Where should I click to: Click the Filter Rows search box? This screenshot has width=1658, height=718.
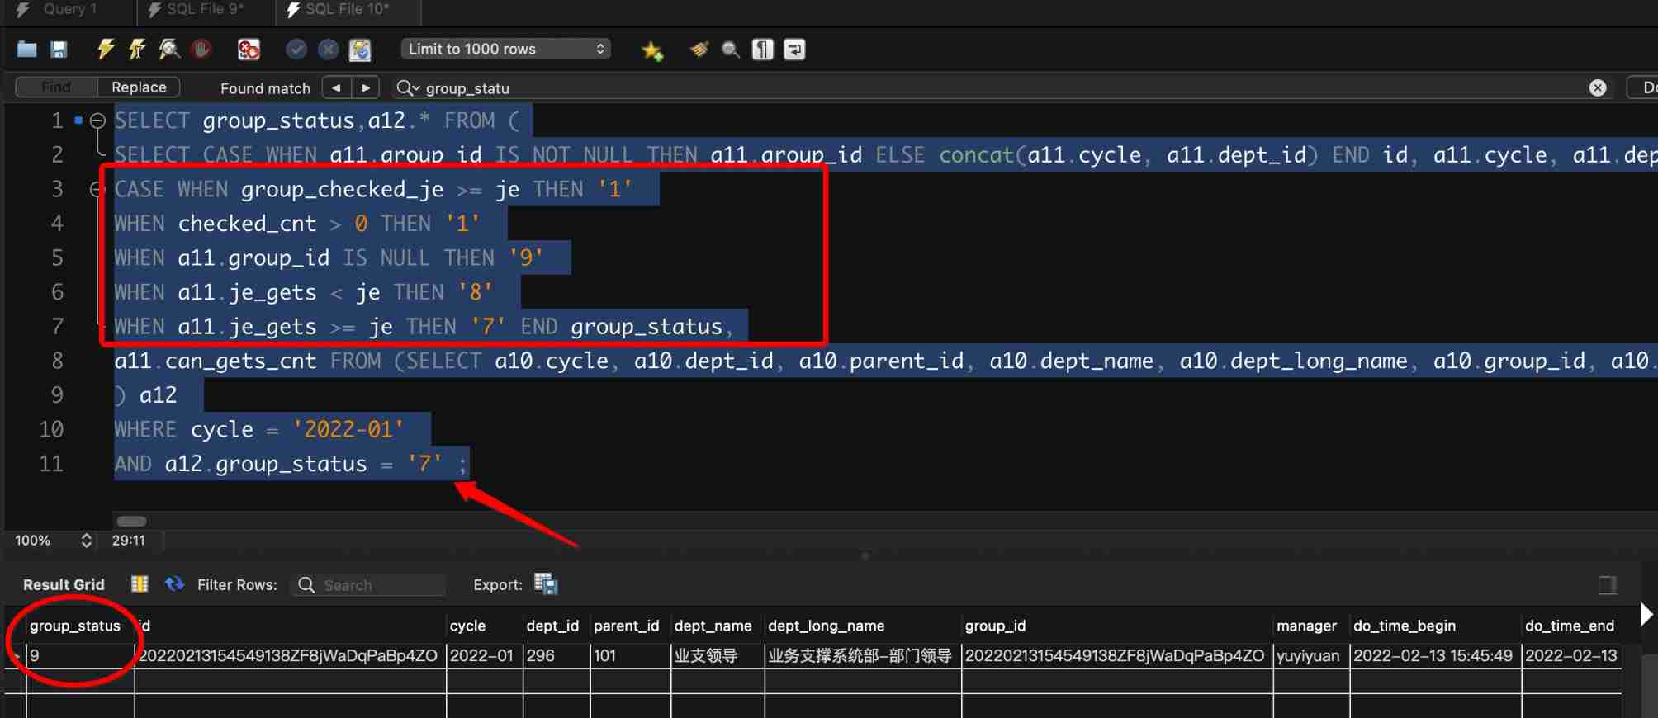pyautogui.click(x=368, y=584)
